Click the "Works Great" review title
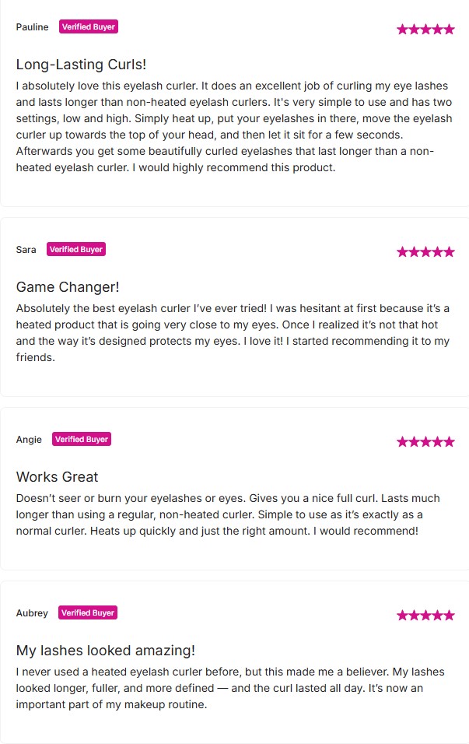Viewport: 469px width, 744px height. coord(58,477)
